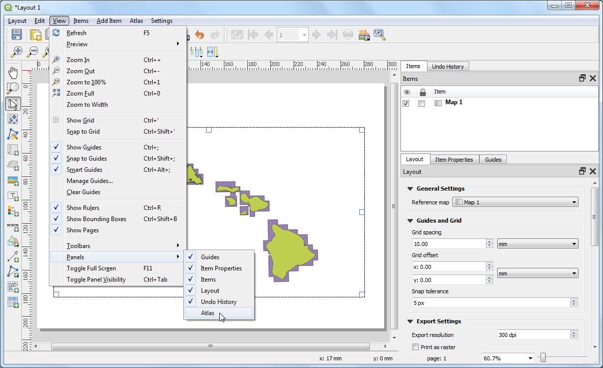The width and height of the screenshot is (603, 368).
Task: Open the Reference map dropdown
Action: [515, 202]
